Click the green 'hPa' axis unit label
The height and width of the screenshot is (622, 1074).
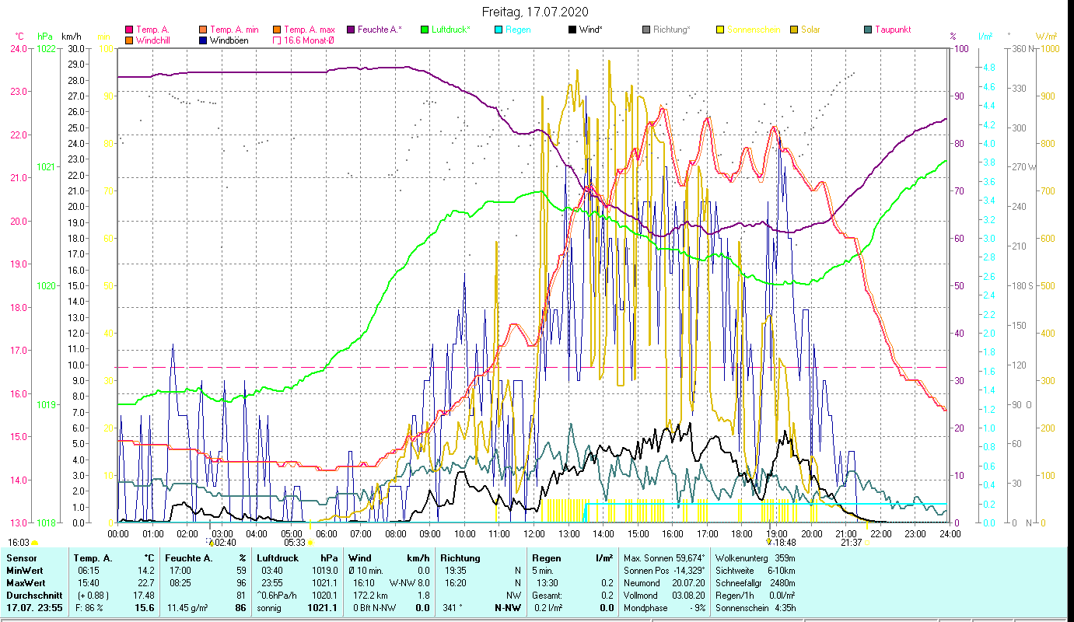pos(45,37)
